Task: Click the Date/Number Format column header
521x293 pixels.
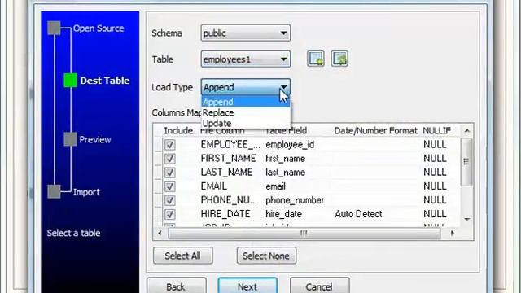Action: pos(375,130)
